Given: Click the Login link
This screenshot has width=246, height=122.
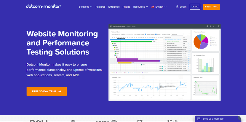Looking at the screenshot, I should point(181,7).
